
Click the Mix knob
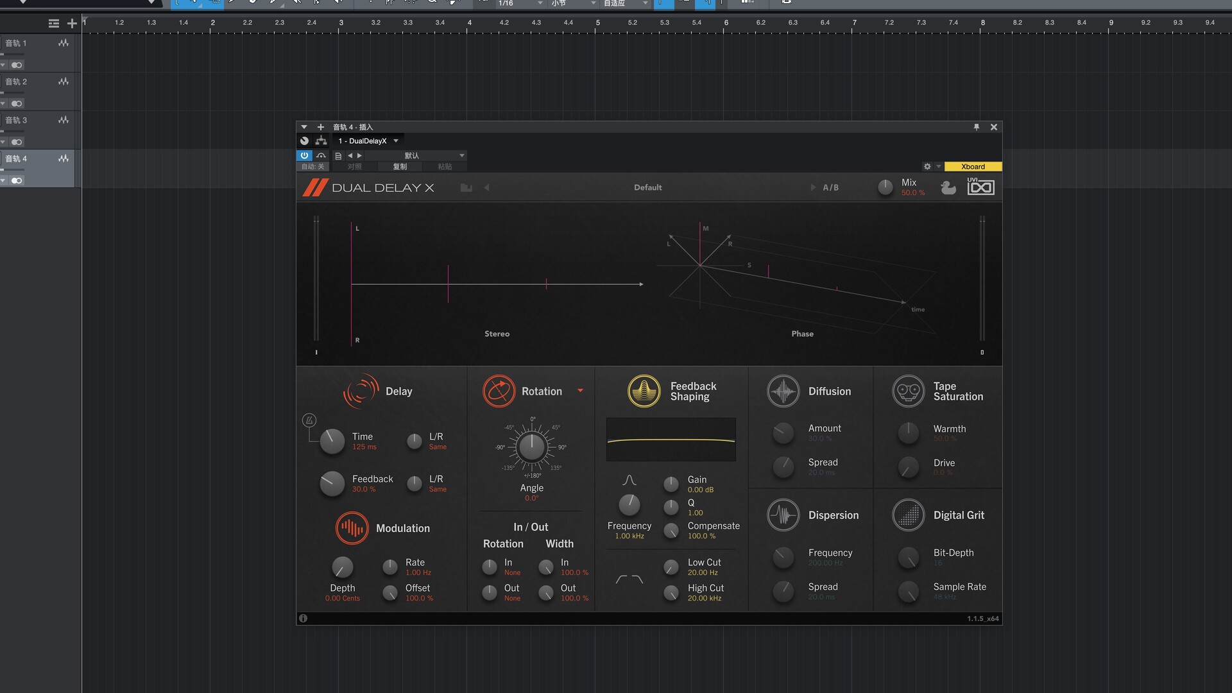pyautogui.click(x=885, y=187)
